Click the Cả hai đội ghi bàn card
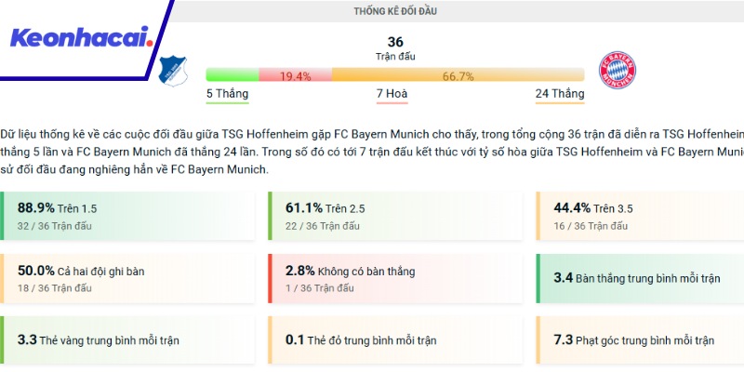 pyautogui.click(x=128, y=278)
